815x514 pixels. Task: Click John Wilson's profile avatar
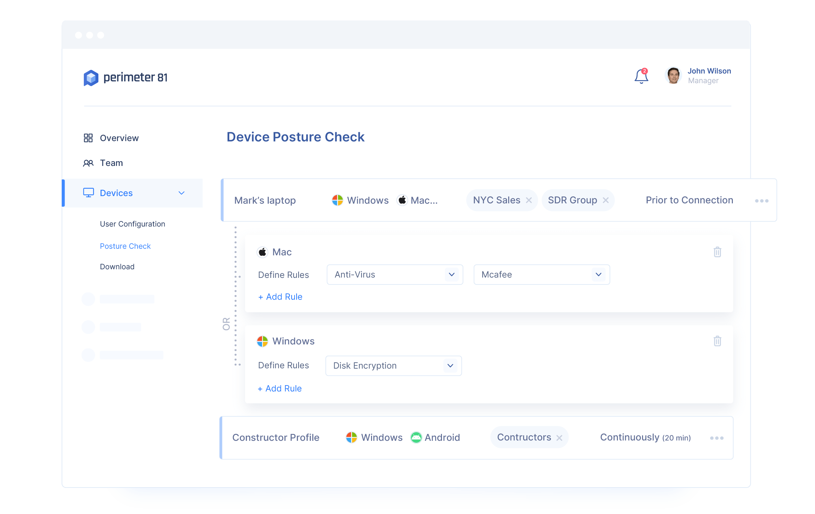coord(673,76)
